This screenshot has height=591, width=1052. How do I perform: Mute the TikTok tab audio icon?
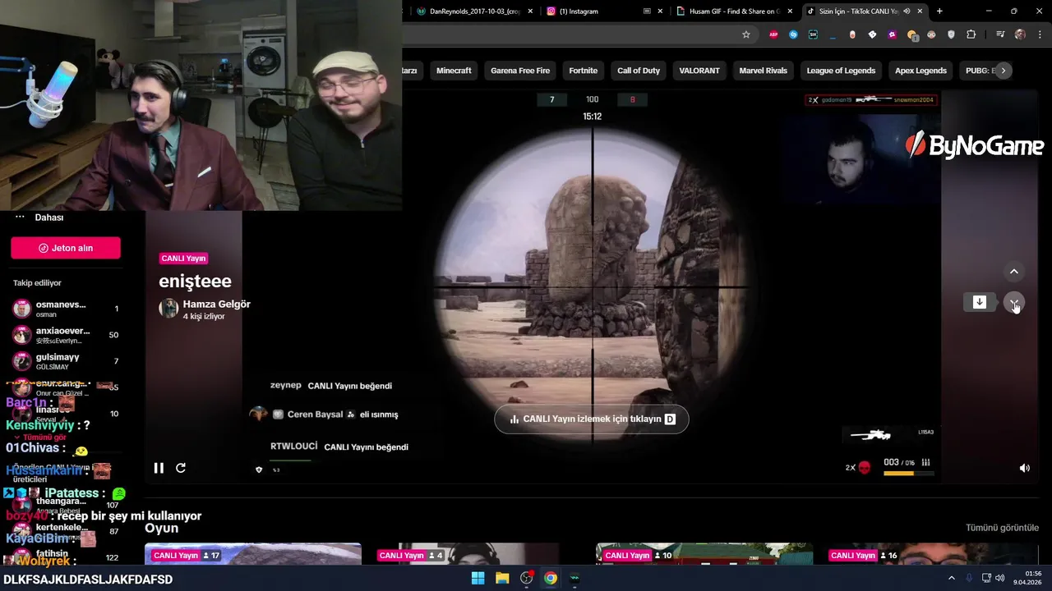coord(907,11)
